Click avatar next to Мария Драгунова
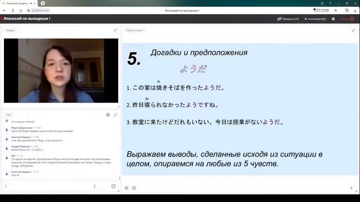360x202 pixels. (x=7, y=130)
